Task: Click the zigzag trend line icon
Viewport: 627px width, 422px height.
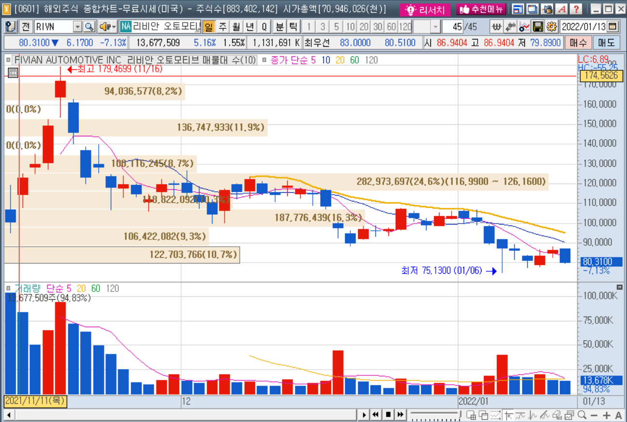Action: tap(533, 415)
